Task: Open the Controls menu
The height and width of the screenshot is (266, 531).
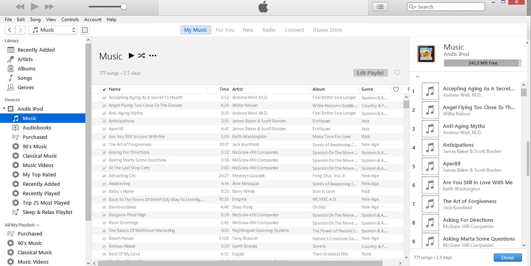Action: point(70,20)
